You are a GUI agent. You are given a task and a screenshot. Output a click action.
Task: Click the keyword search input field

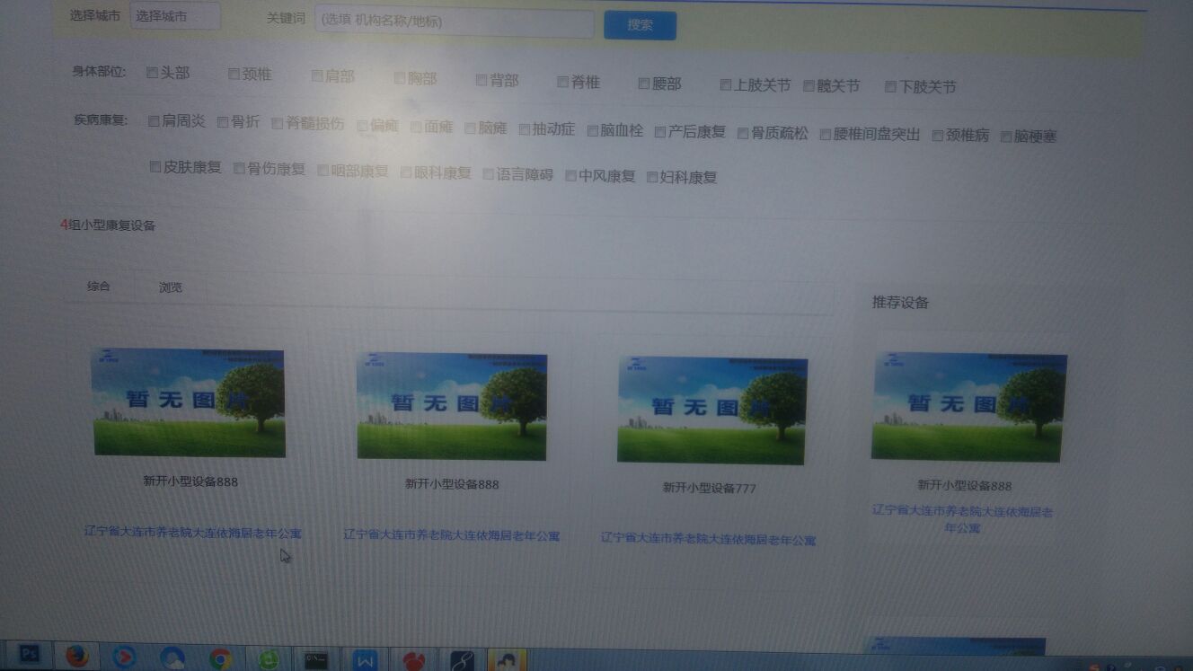[454, 22]
